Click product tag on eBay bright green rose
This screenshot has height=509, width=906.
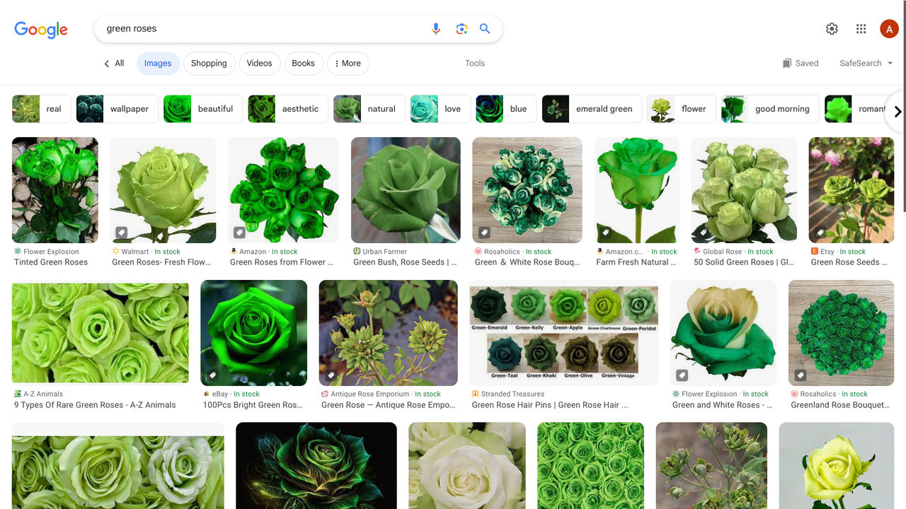pyautogui.click(x=212, y=375)
